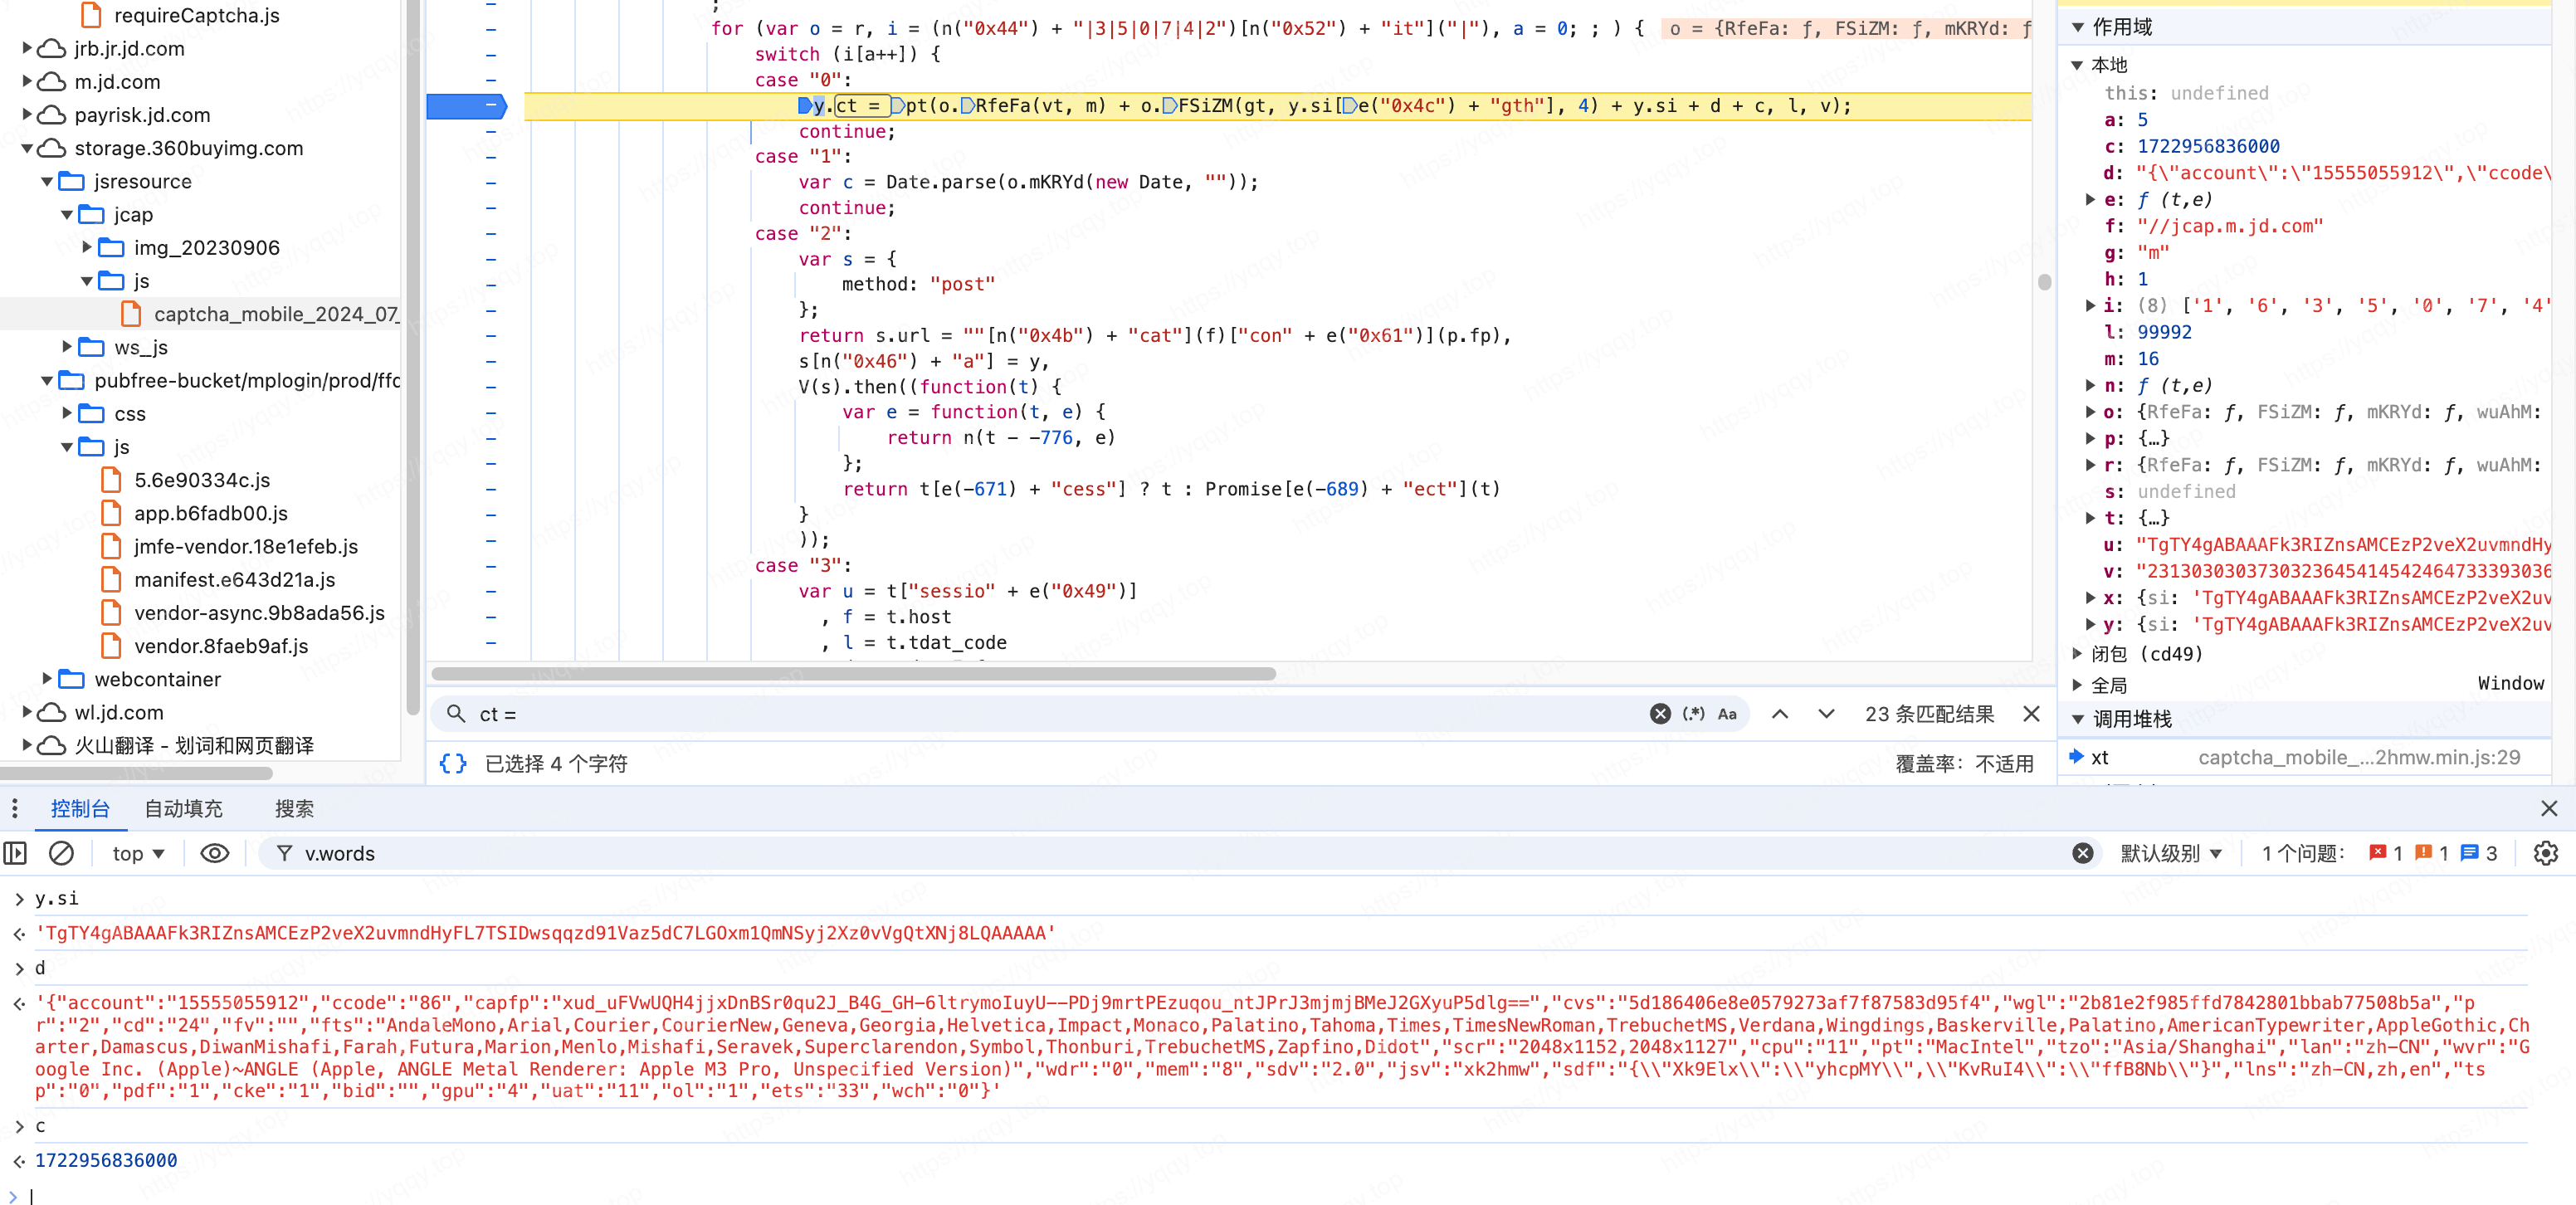
Task: Toggle regular expression search option
Action: point(1693,713)
